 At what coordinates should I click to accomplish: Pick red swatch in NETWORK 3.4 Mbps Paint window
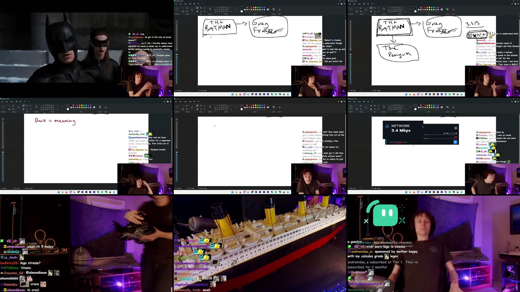pos(426,105)
